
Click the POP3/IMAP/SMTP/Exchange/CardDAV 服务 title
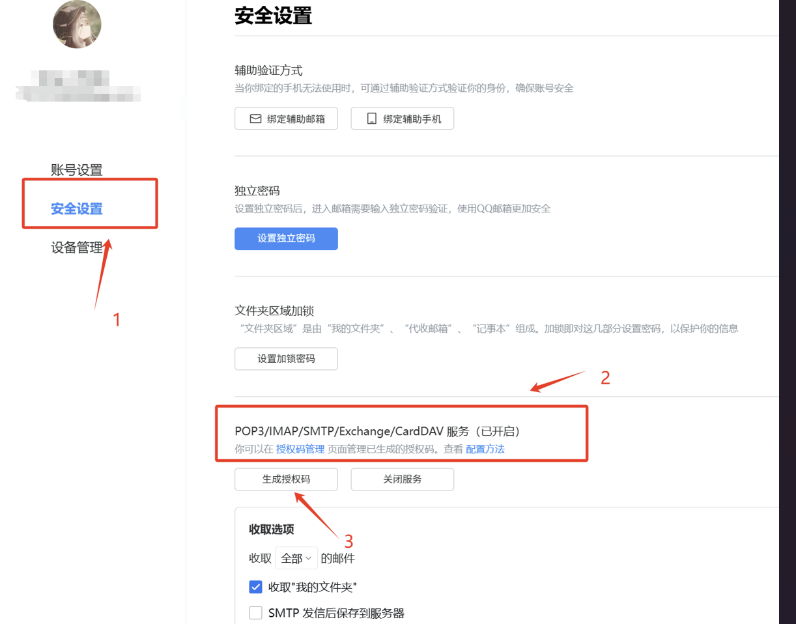pos(377,431)
